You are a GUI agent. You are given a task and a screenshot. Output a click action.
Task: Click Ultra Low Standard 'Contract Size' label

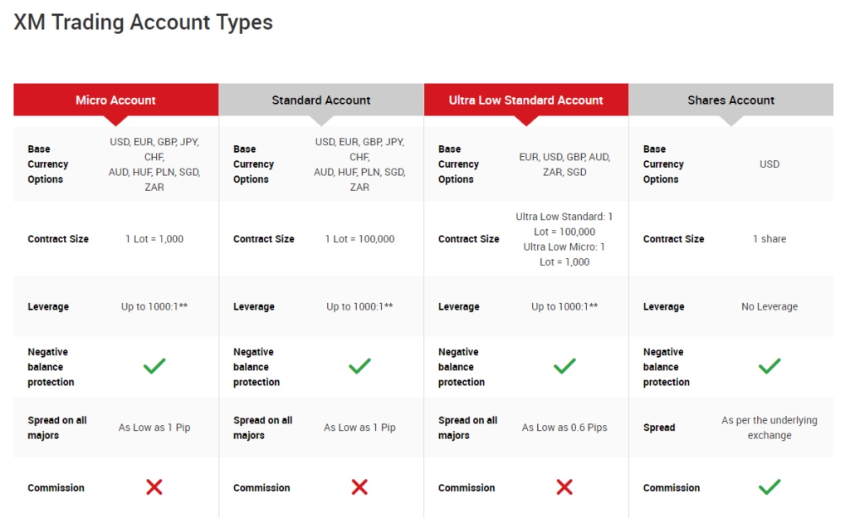[x=468, y=239]
